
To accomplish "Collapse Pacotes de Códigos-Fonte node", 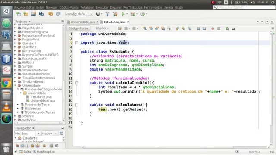I will [18, 89].
